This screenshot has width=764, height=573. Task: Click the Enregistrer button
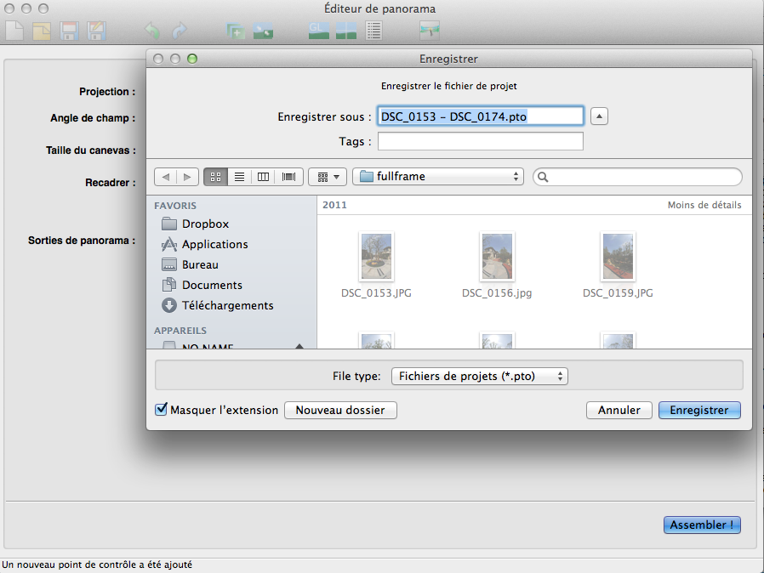(x=698, y=410)
